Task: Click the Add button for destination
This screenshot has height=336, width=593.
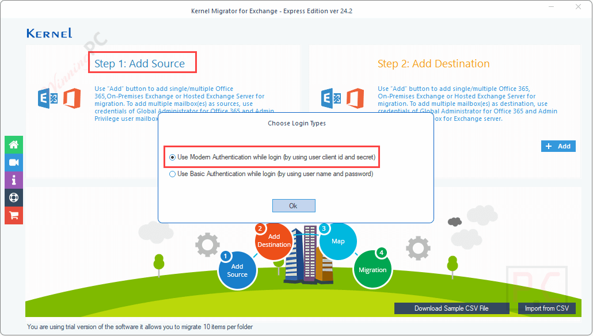Action: pos(558,146)
